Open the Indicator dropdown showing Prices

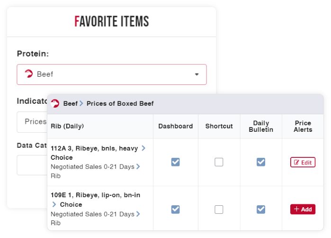point(32,122)
